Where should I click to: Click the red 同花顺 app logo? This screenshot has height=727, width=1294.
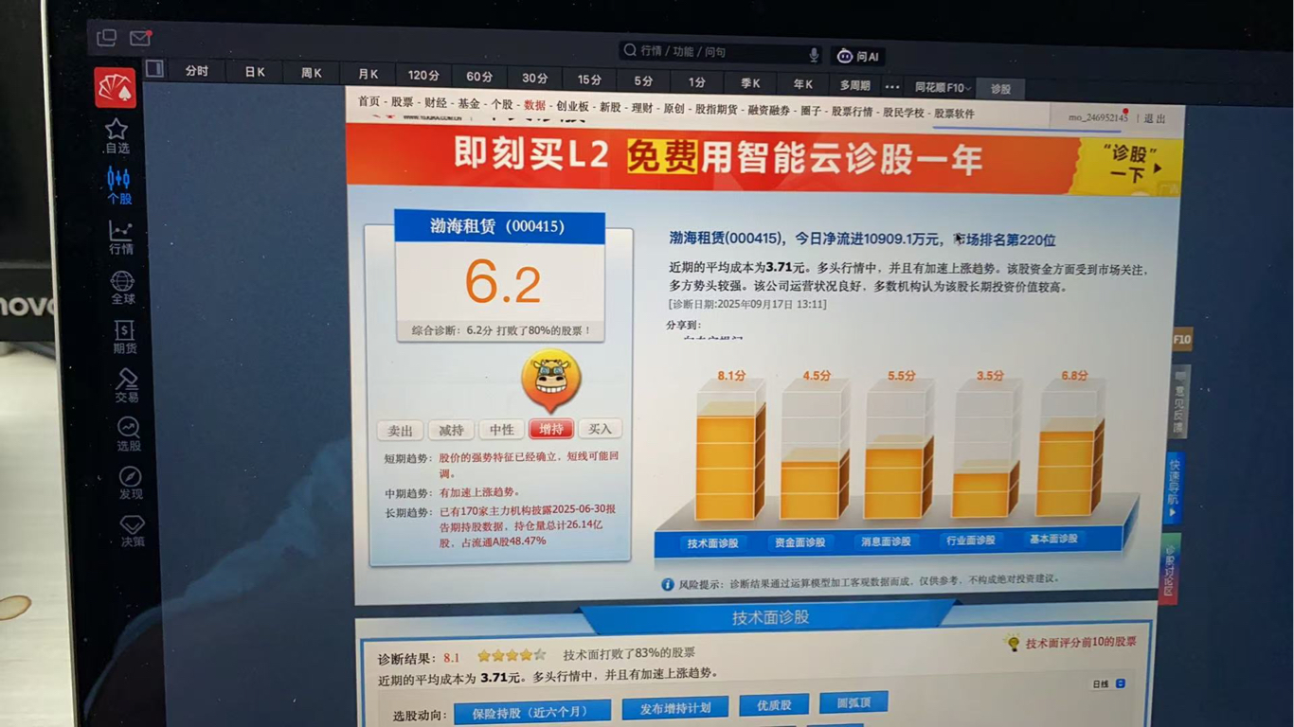pos(115,88)
